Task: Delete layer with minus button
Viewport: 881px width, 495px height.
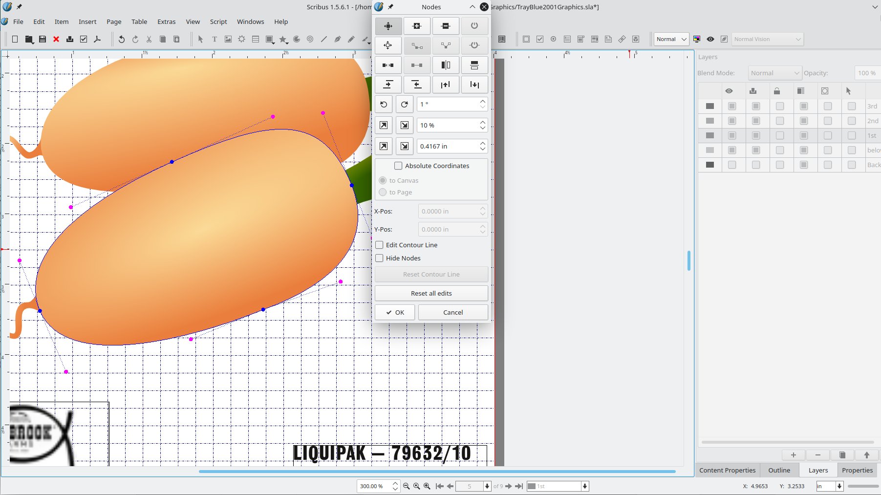Action: [818, 455]
